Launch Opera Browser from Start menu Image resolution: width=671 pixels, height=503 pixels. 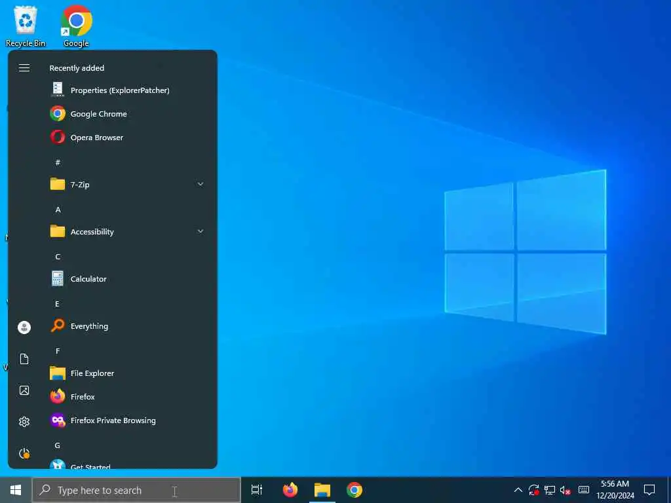[x=128, y=138]
